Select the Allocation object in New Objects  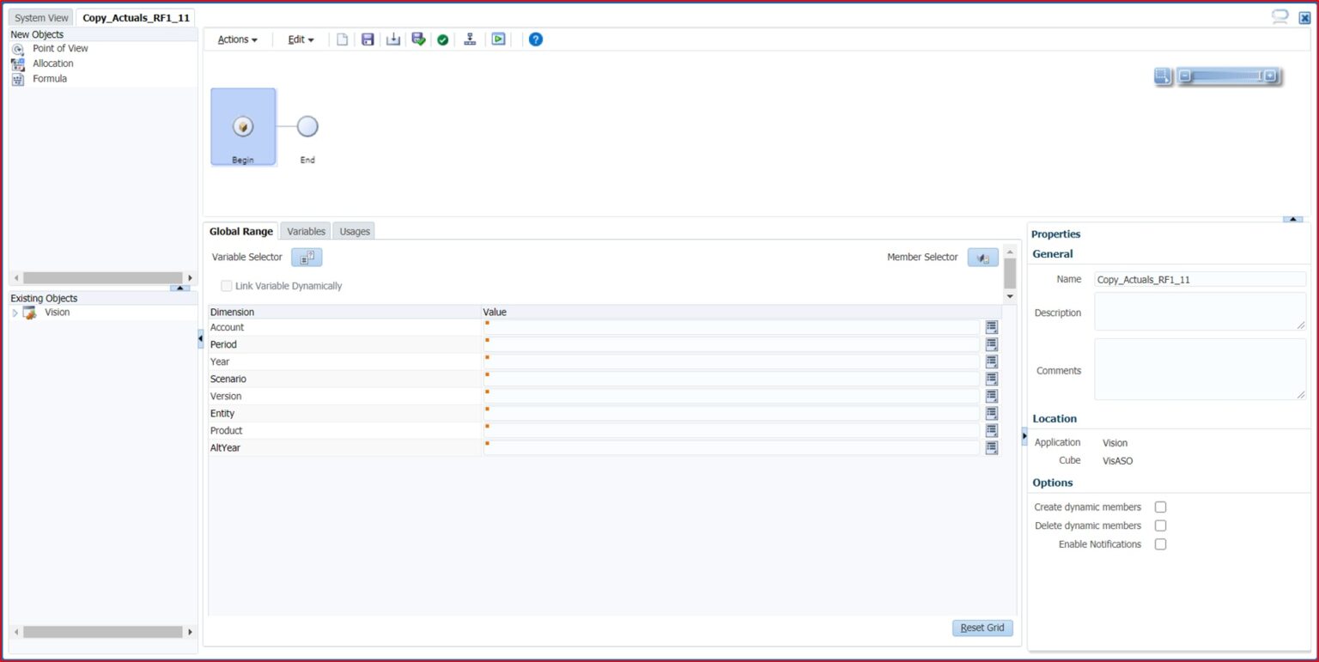[x=52, y=63]
